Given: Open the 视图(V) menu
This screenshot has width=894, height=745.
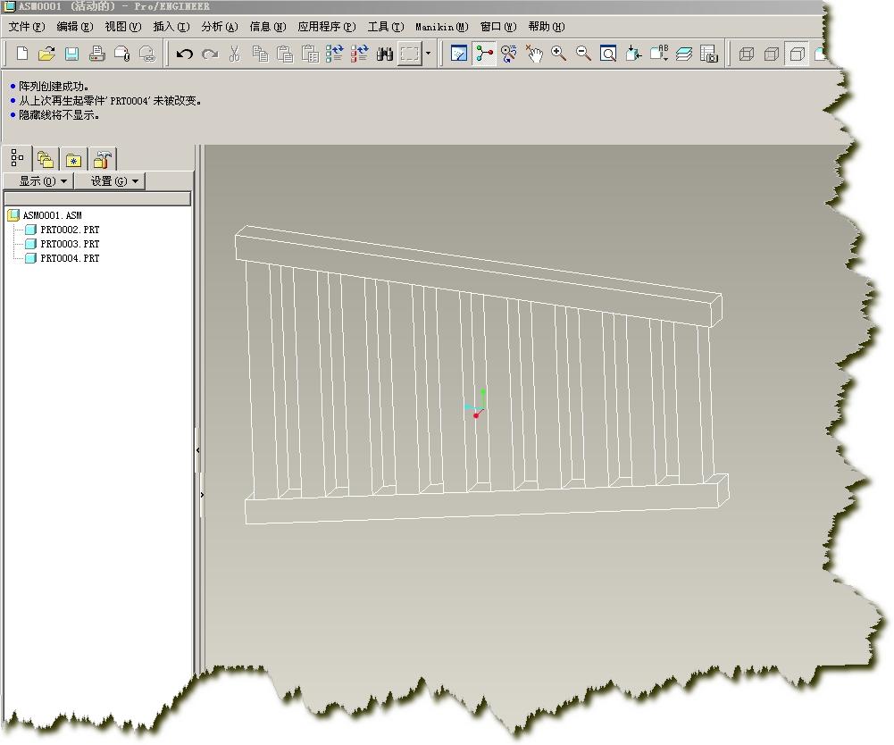Looking at the screenshot, I should click(x=122, y=27).
